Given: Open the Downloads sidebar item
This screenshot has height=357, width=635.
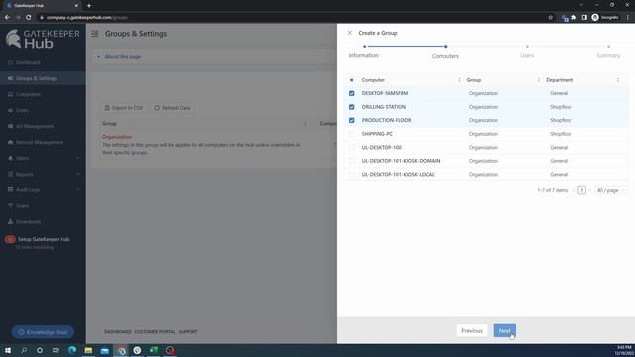Looking at the screenshot, I should pyautogui.click(x=28, y=222).
